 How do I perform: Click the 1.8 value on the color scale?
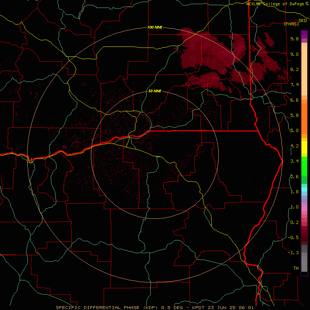(294, 192)
